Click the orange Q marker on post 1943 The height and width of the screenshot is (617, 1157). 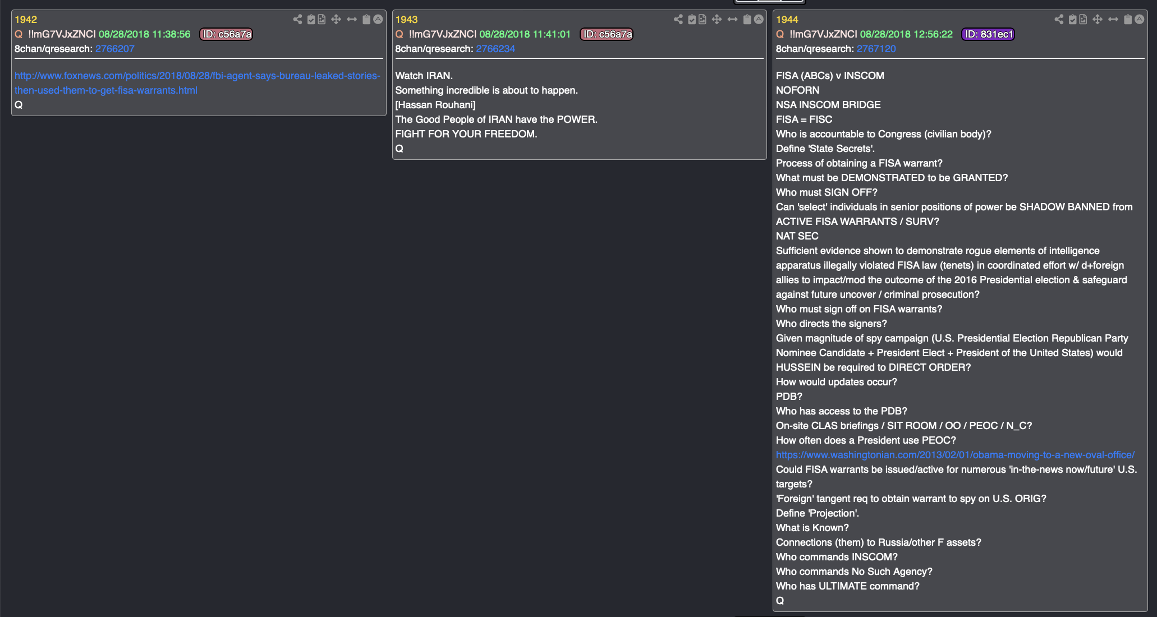400,34
